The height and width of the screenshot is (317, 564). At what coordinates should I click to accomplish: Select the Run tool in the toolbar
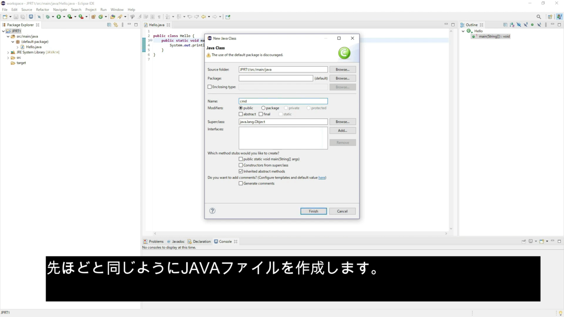coord(58,17)
